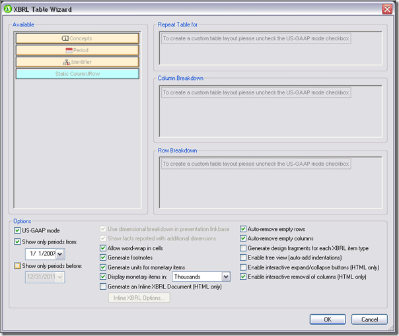Select the Identifier item with hierarchy icon
Viewport: 399px width, 336px height.
[77, 62]
